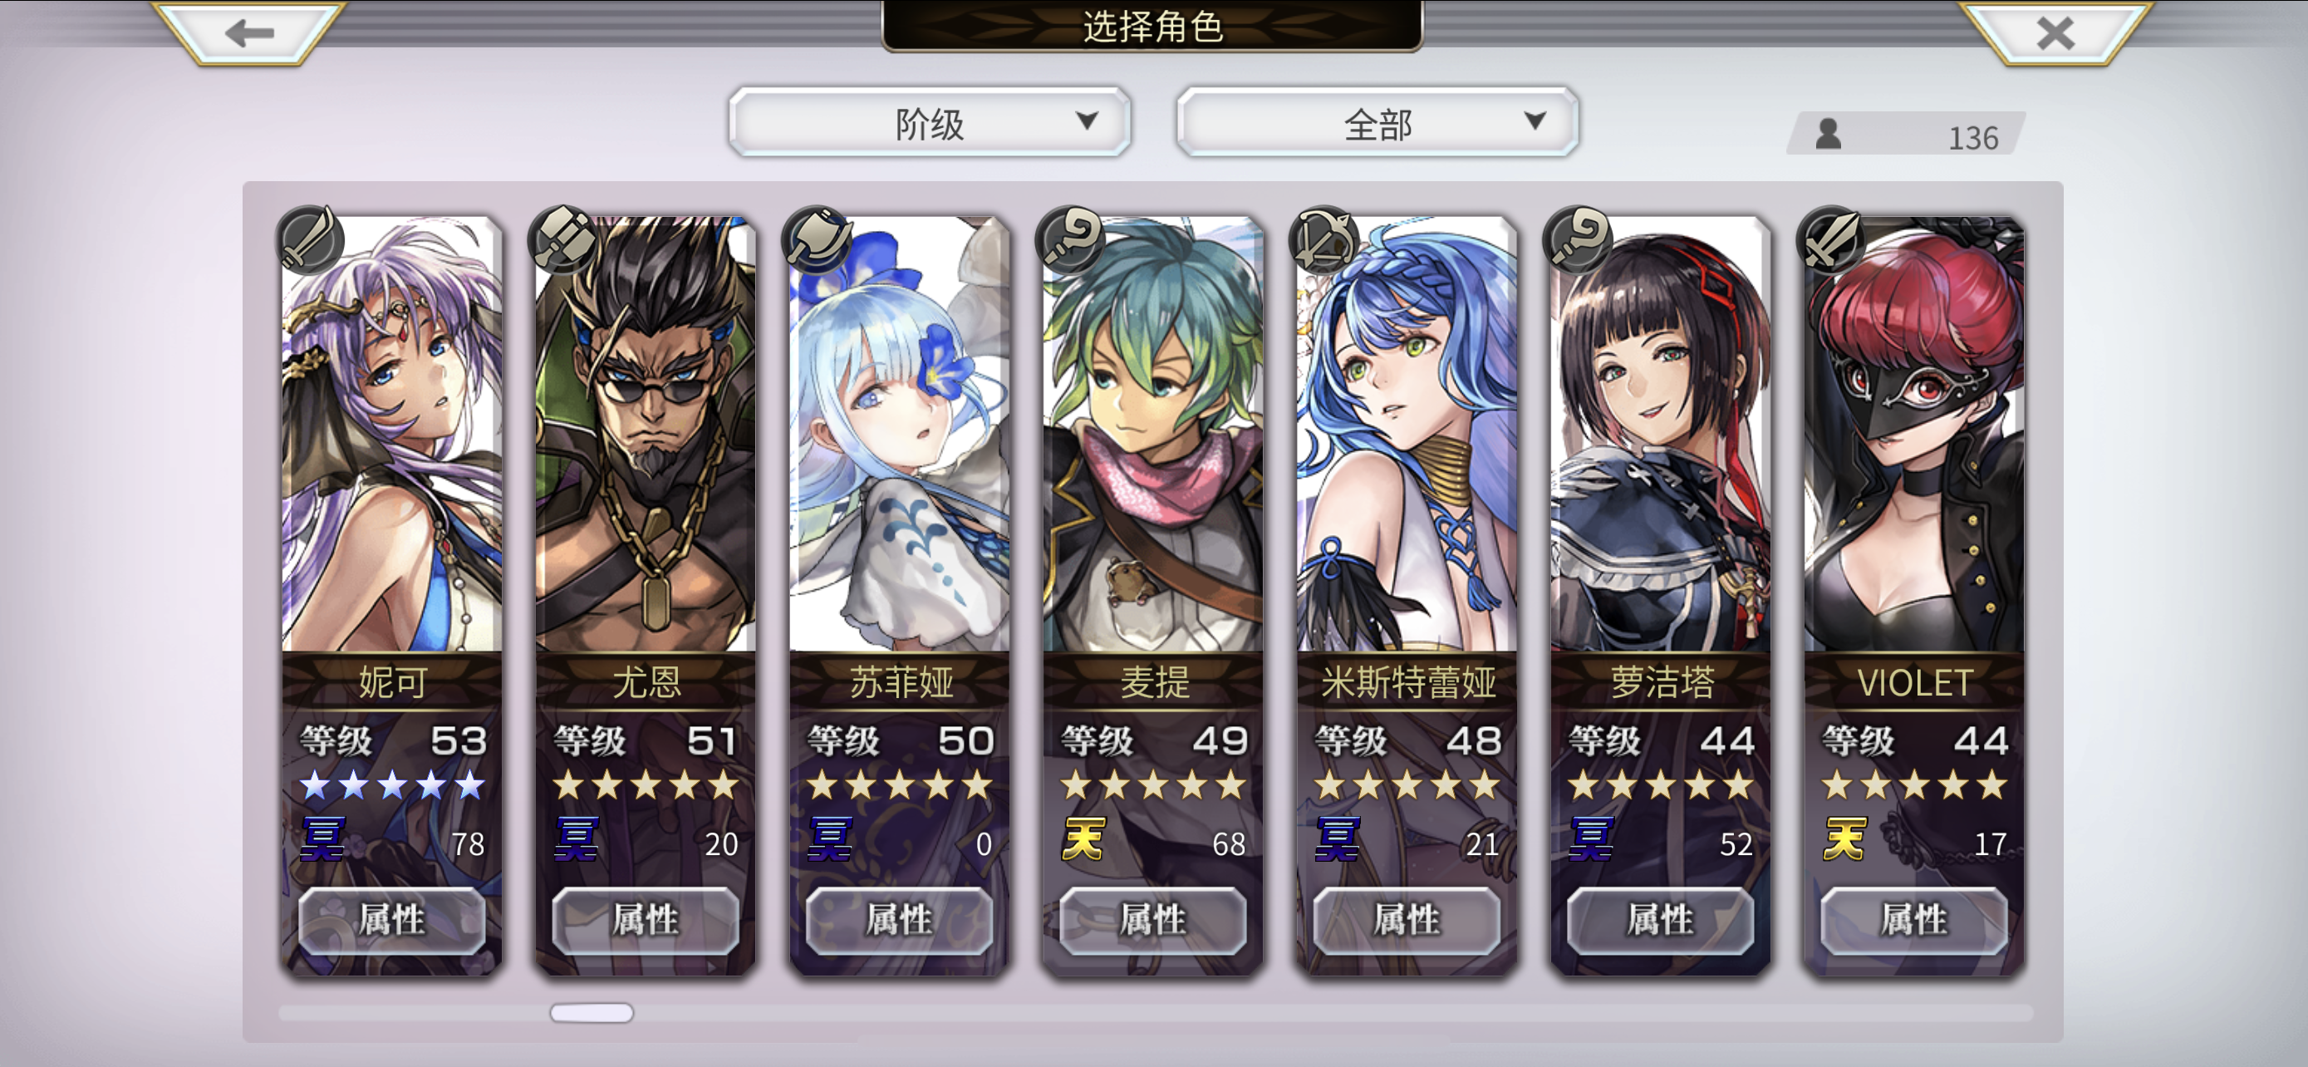Click the staff weapon icon on 麦提's card
The height and width of the screenshot is (1067, 2308).
[x=1070, y=239]
